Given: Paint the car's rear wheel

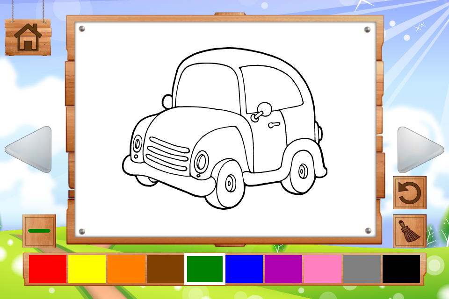Looking at the screenshot, I should point(301,171).
